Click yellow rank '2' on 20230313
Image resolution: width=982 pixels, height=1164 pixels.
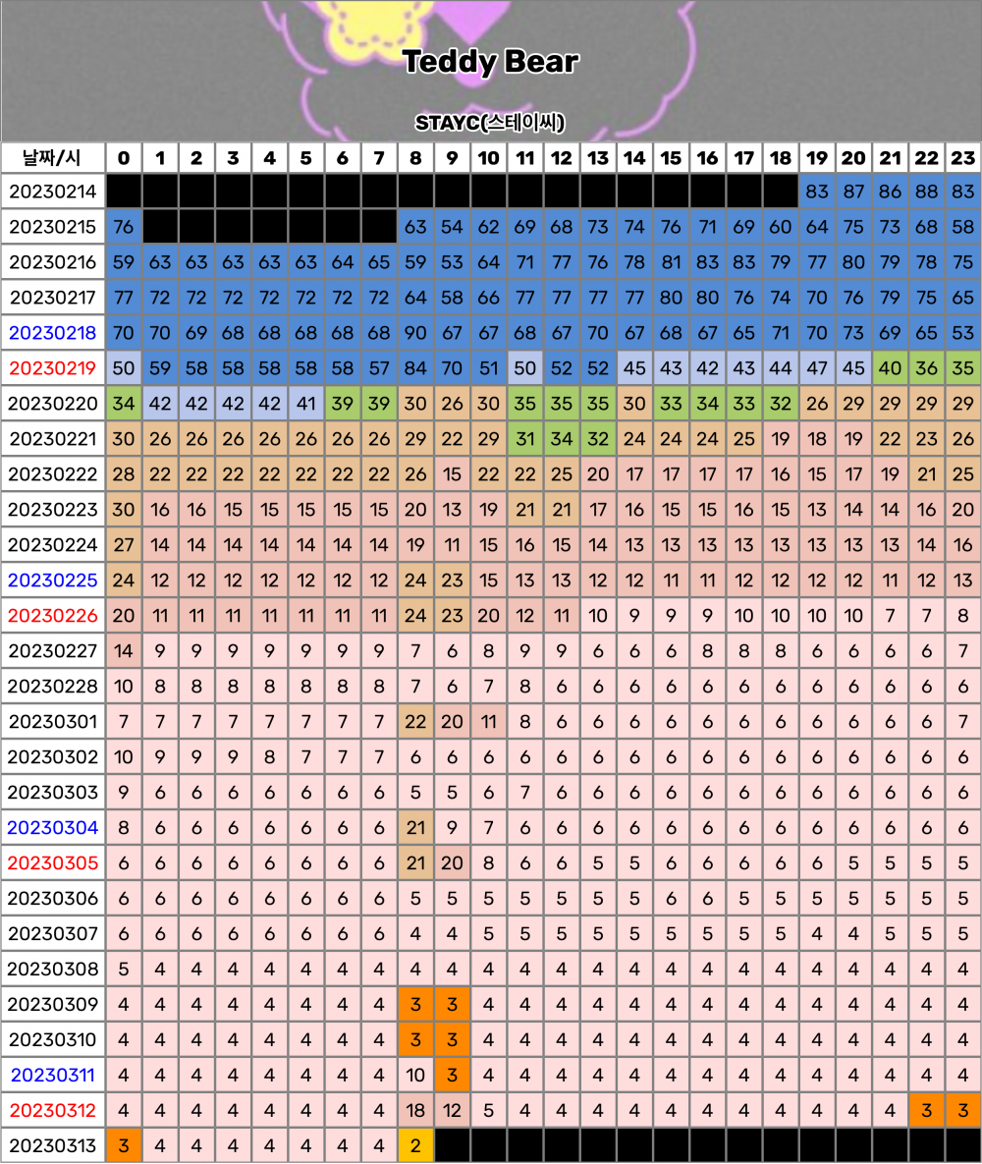pyautogui.click(x=415, y=1146)
